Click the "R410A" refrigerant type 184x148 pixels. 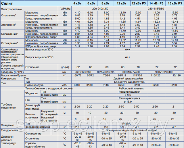[126, 124]
